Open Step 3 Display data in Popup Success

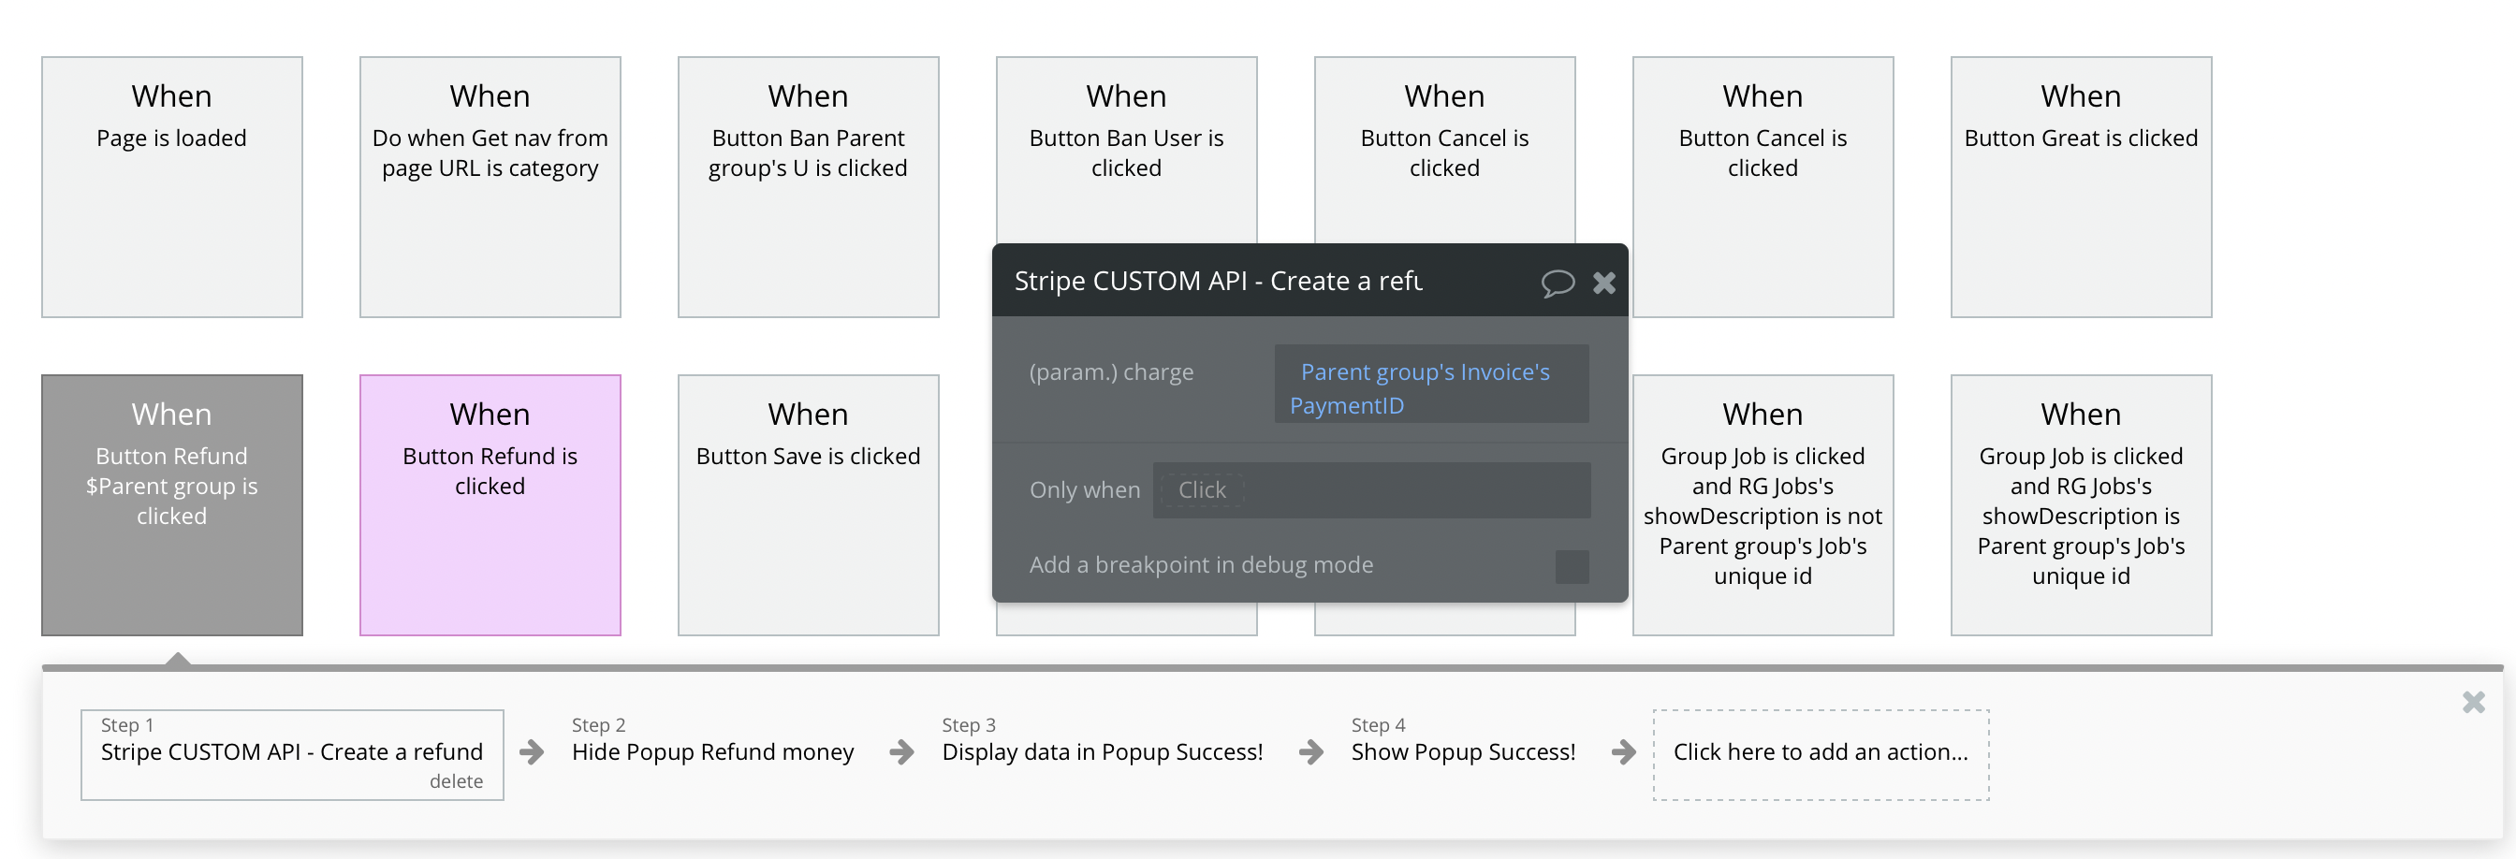(1102, 751)
